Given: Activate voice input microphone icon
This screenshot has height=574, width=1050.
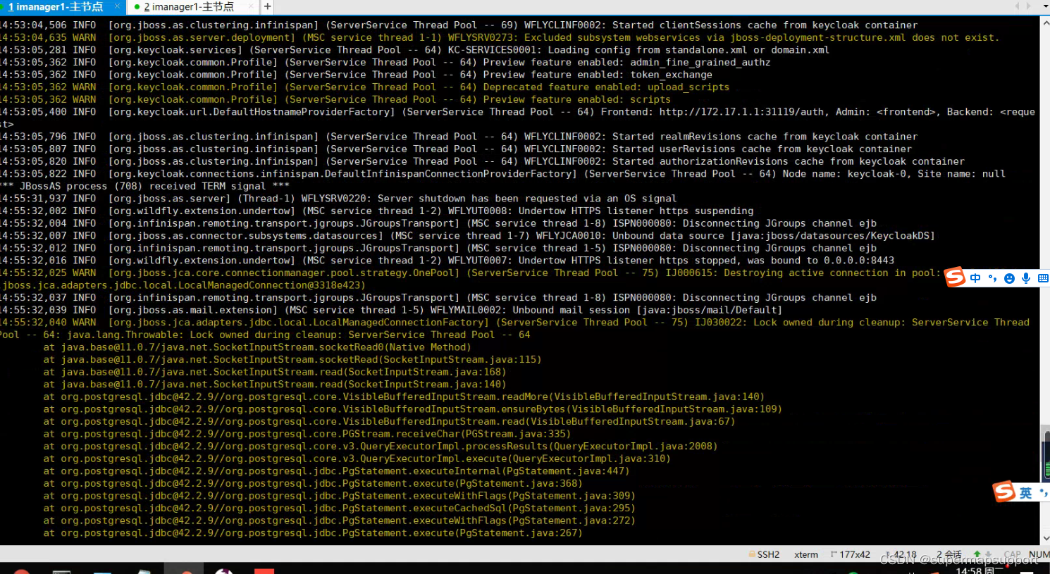Looking at the screenshot, I should pyautogui.click(x=1026, y=278).
